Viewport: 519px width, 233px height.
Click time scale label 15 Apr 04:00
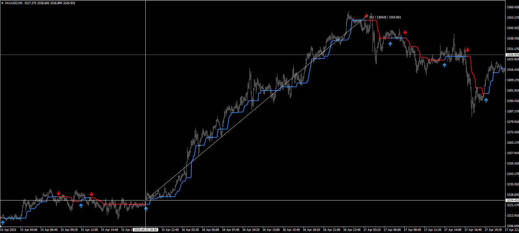(29, 230)
